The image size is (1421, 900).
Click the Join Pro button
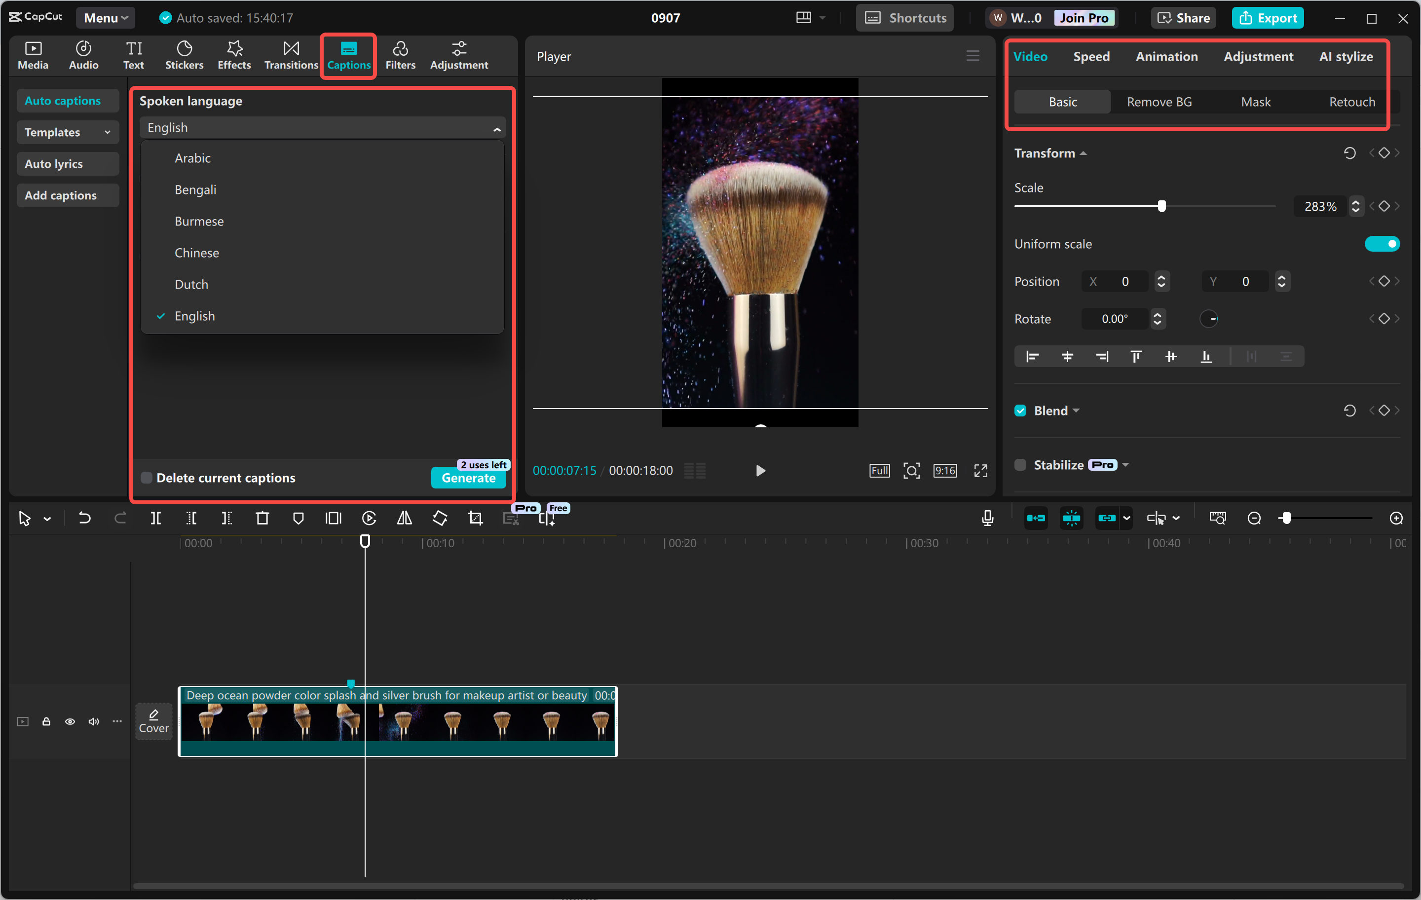(1084, 18)
